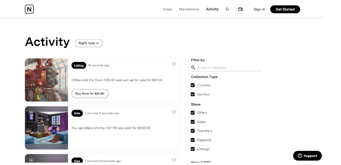
Task: Open the wallet icon in the header
Action: point(241,9)
